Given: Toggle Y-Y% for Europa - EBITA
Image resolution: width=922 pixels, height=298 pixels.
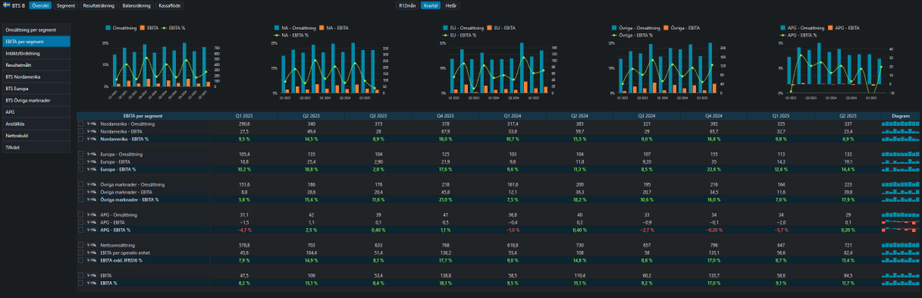Looking at the screenshot, I should point(91,161).
